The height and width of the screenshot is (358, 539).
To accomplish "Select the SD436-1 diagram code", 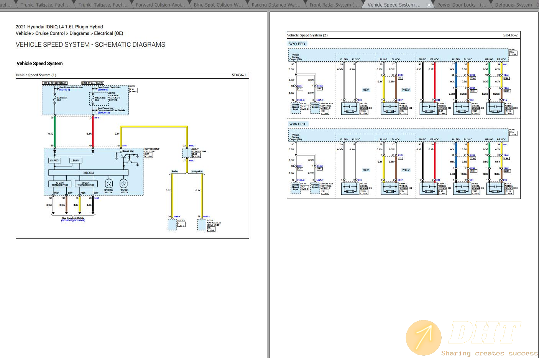I will pyautogui.click(x=239, y=75).
